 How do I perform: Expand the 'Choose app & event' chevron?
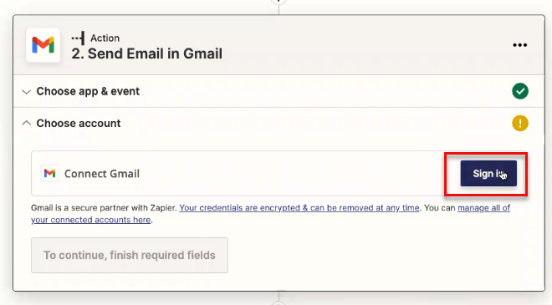(x=26, y=92)
